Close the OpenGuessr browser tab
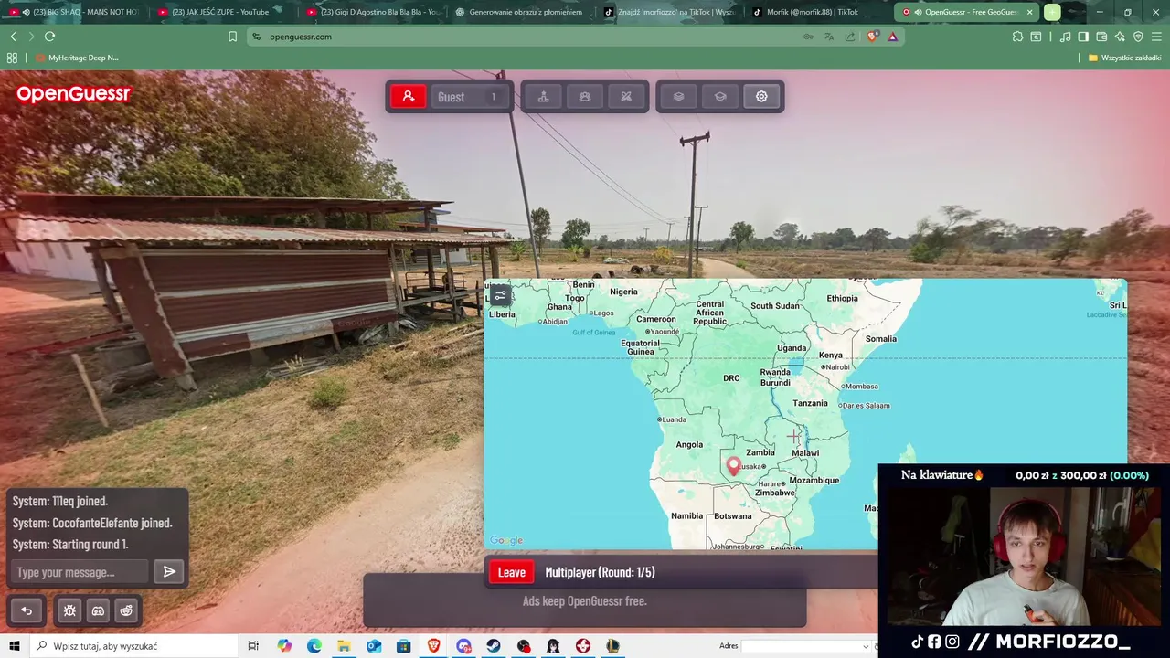 [x=1030, y=12]
